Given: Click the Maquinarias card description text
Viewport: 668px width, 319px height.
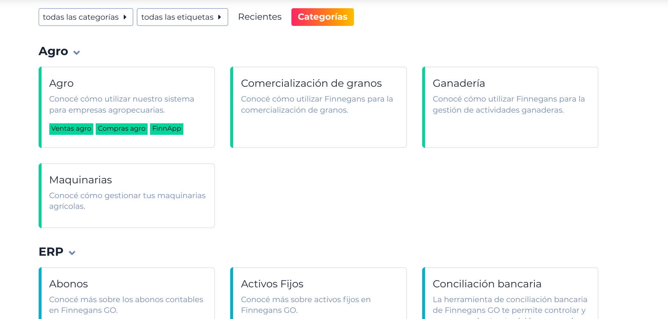Looking at the screenshot, I should 127,201.
